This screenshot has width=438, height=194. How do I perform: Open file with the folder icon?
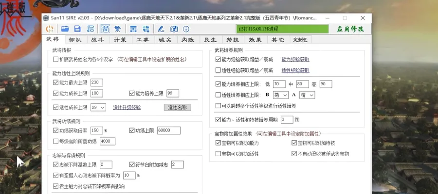click(x=65, y=29)
